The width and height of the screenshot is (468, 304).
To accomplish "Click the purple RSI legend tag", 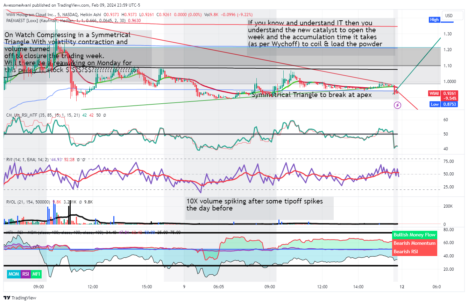I will pos(26,274).
